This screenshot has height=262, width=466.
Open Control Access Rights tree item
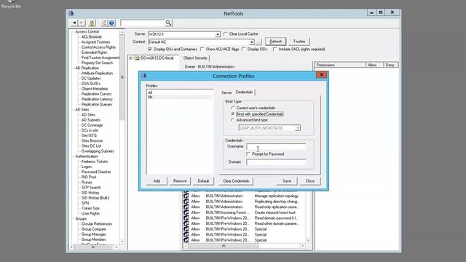[x=98, y=47]
